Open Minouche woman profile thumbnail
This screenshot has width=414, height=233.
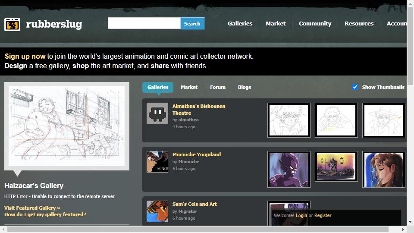point(384,169)
